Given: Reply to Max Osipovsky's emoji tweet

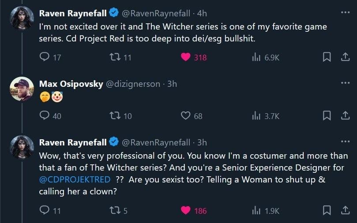Looking at the screenshot, I should point(45,116).
